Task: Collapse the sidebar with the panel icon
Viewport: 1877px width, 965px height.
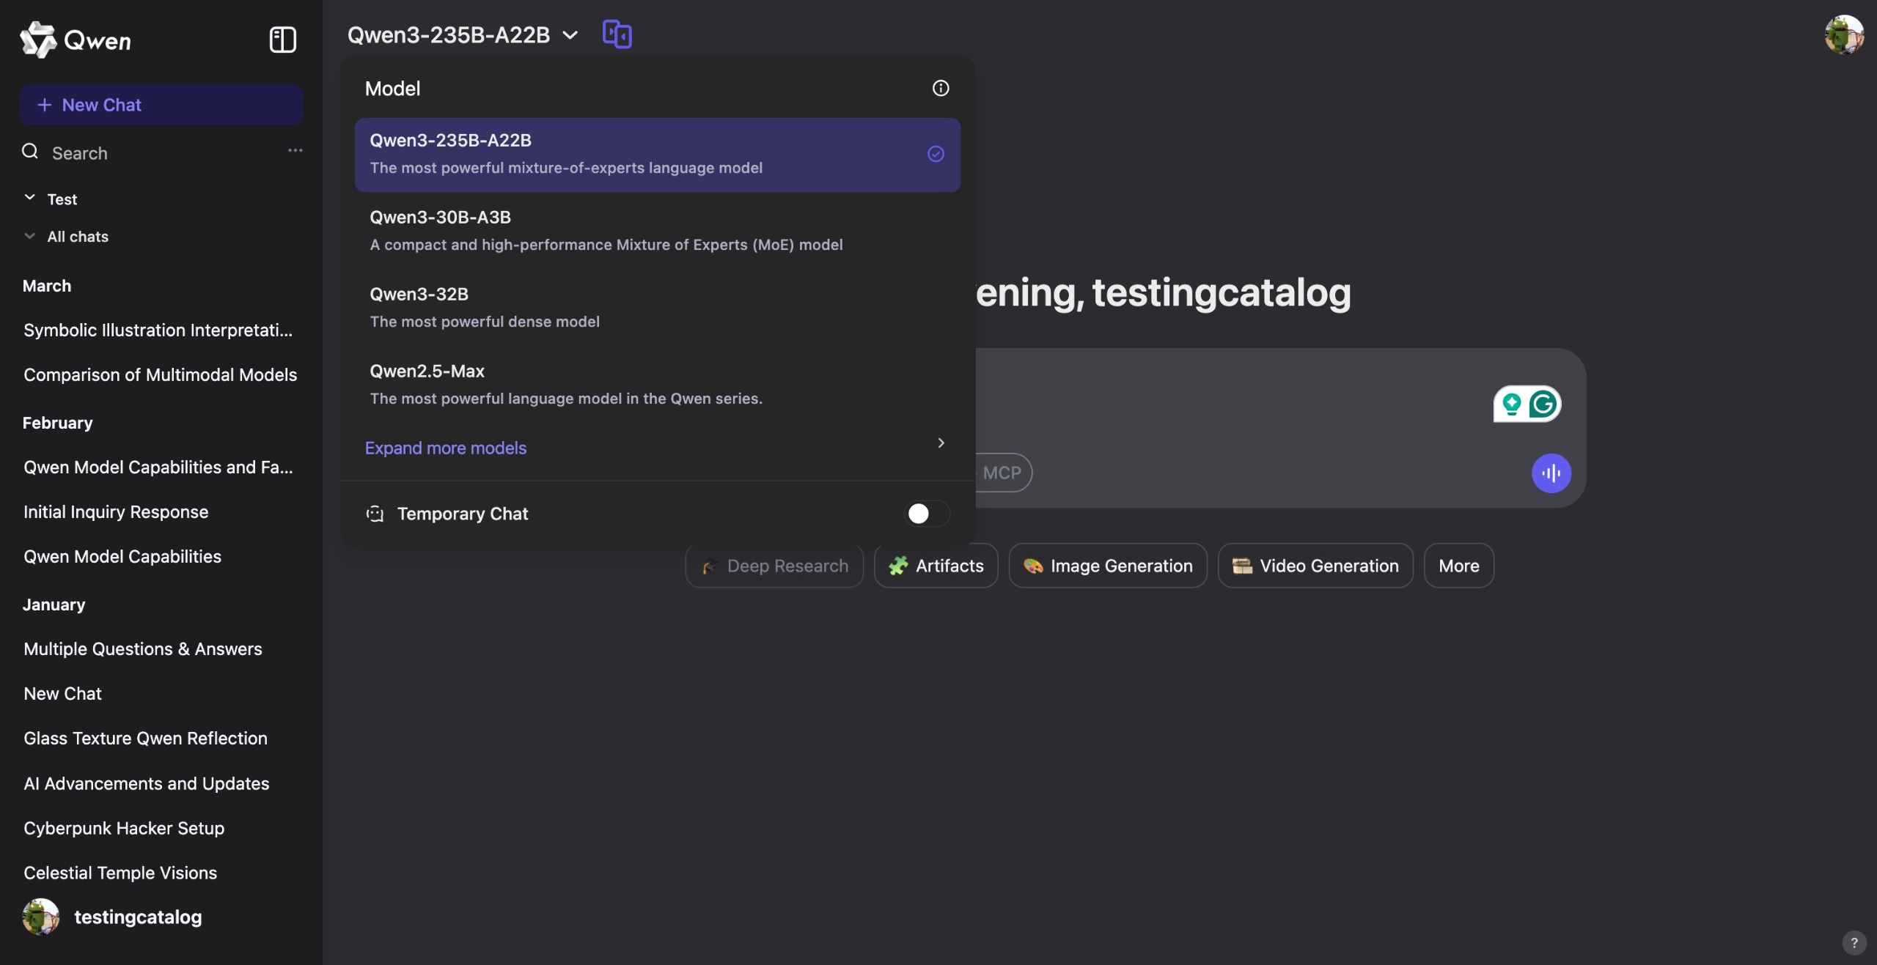Action: coord(282,40)
